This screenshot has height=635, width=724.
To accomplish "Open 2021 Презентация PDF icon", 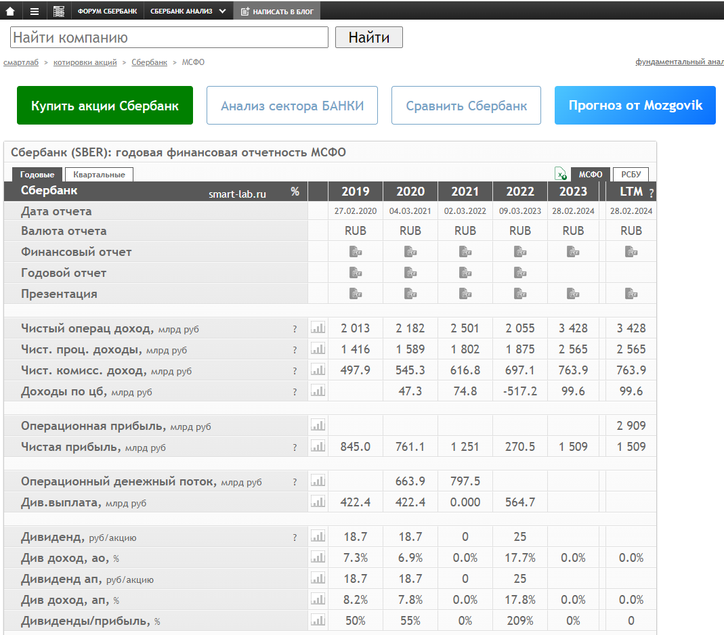I will (x=465, y=294).
